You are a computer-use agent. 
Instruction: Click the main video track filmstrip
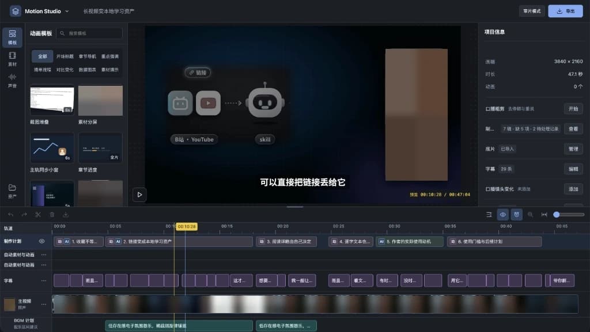[x=315, y=304]
